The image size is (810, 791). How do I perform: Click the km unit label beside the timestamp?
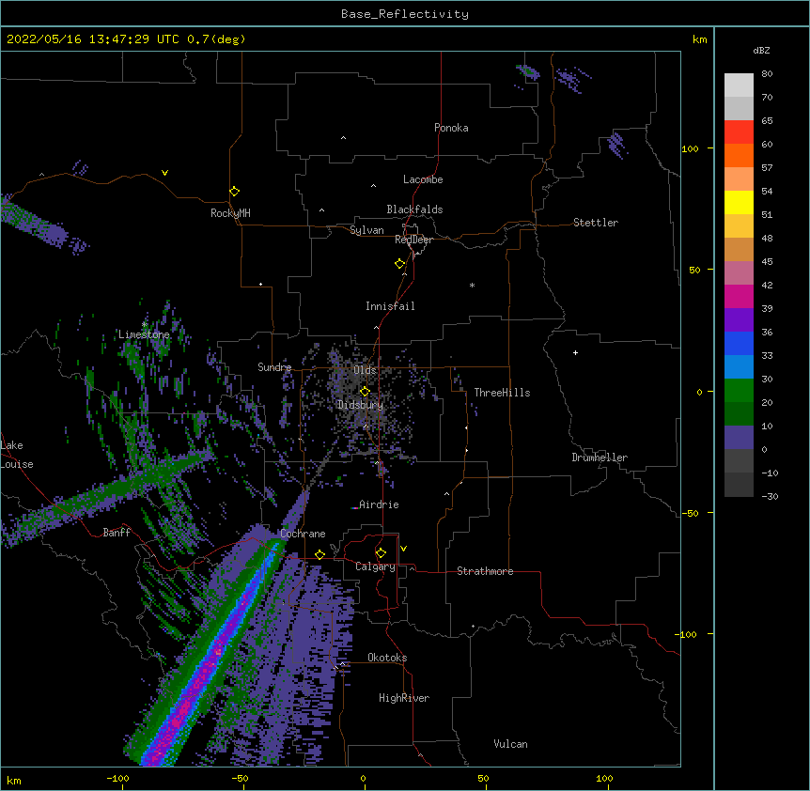[699, 39]
